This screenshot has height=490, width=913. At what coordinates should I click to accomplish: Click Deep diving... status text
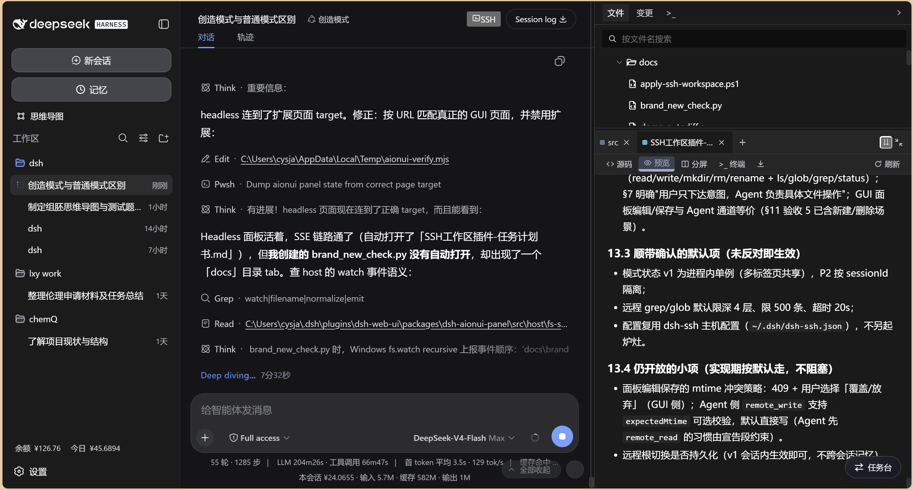228,375
